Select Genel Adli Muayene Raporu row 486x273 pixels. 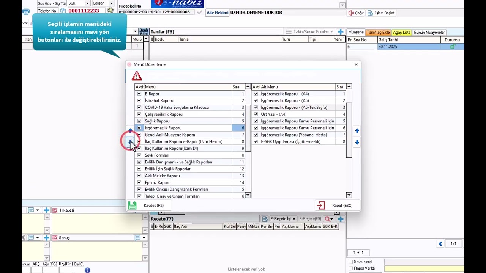click(190, 135)
